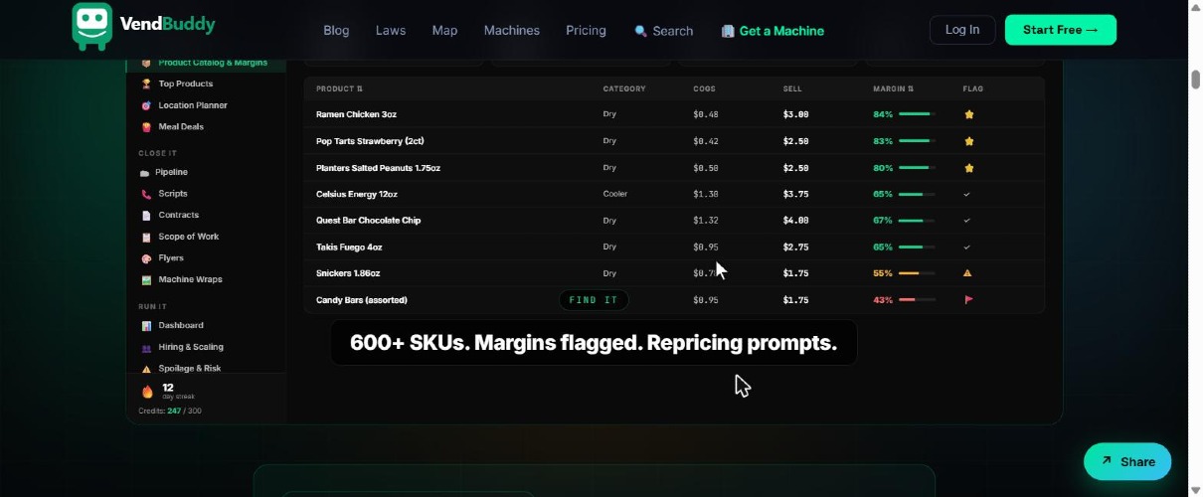Click the Top Products trophy icon
The height and width of the screenshot is (497, 1203).
(146, 83)
